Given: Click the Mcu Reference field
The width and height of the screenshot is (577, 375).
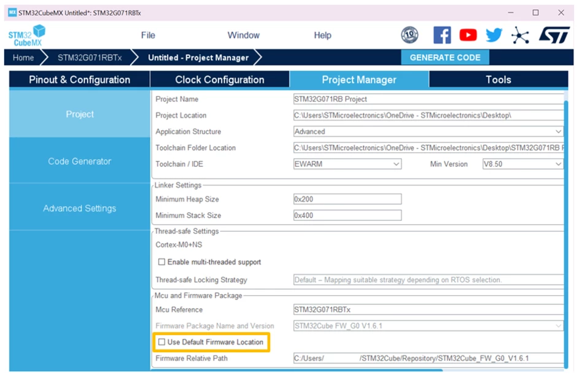Looking at the screenshot, I should click(x=428, y=309).
